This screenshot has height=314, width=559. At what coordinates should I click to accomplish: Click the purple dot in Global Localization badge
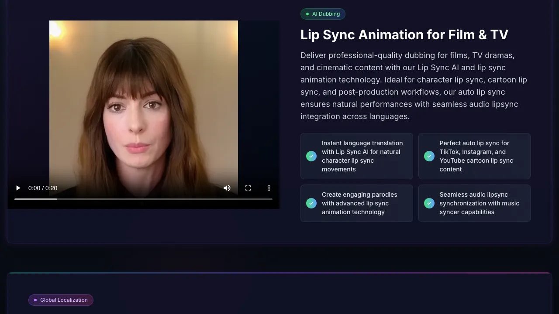35,300
